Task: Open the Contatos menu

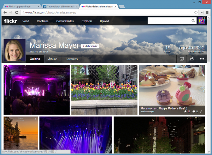Action: point(43,21)
